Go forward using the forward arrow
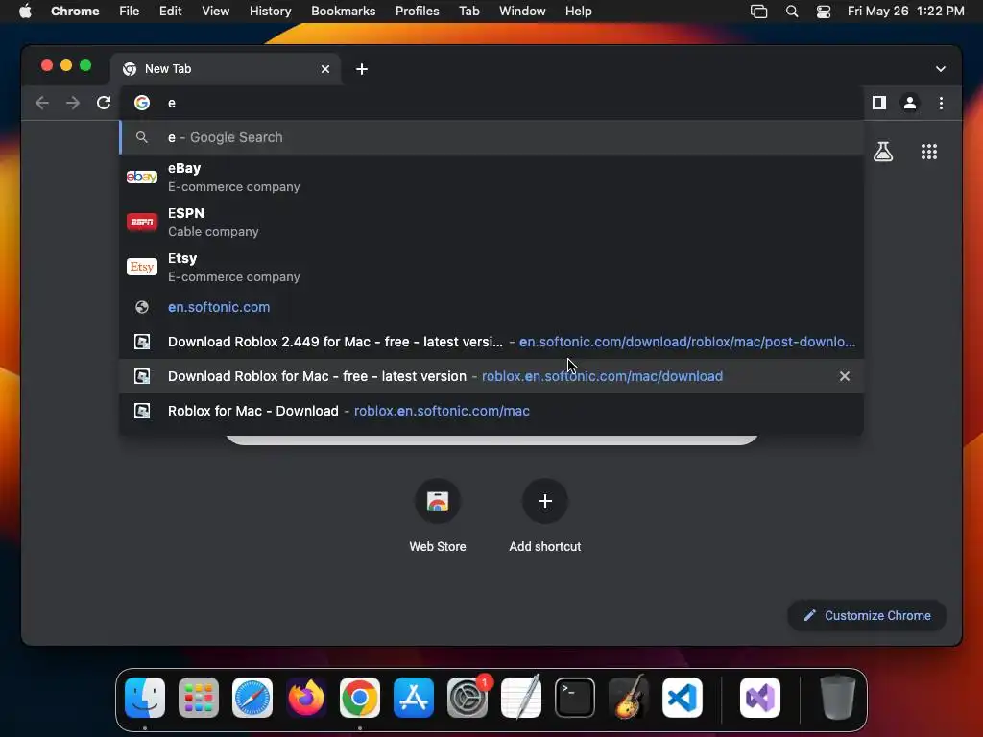 73,103
